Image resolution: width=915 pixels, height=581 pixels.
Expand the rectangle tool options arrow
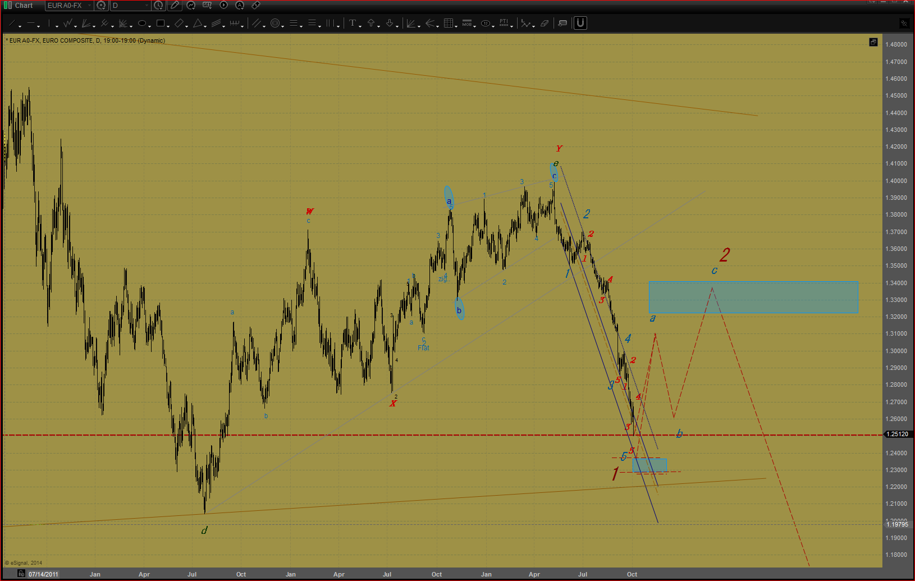(x=168, y=26)
